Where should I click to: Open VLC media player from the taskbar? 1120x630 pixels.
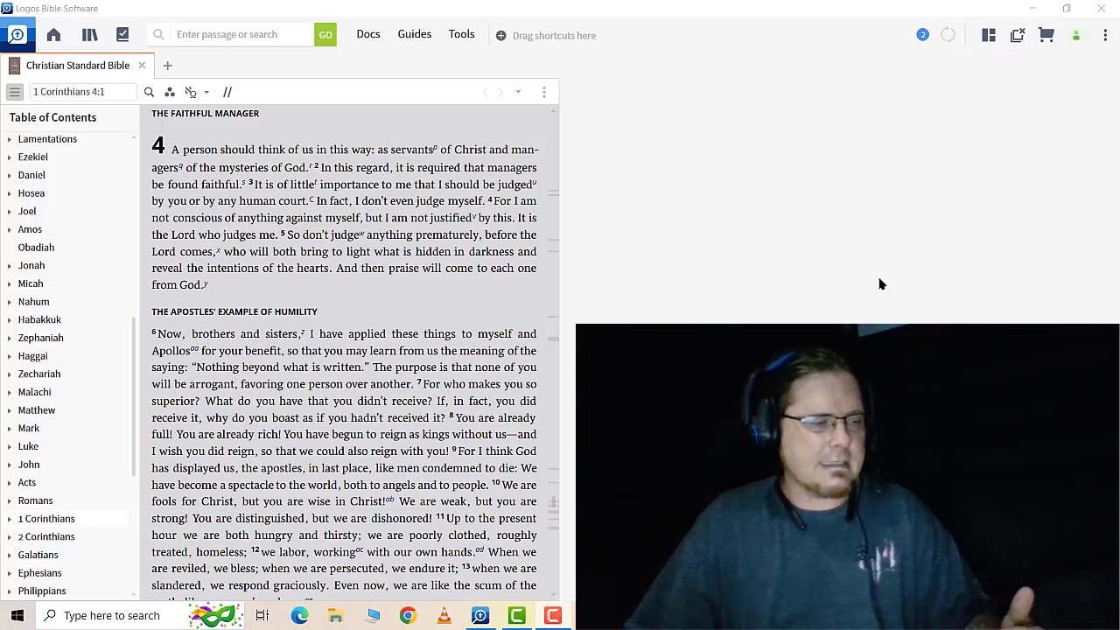click(x=444, y=615)
